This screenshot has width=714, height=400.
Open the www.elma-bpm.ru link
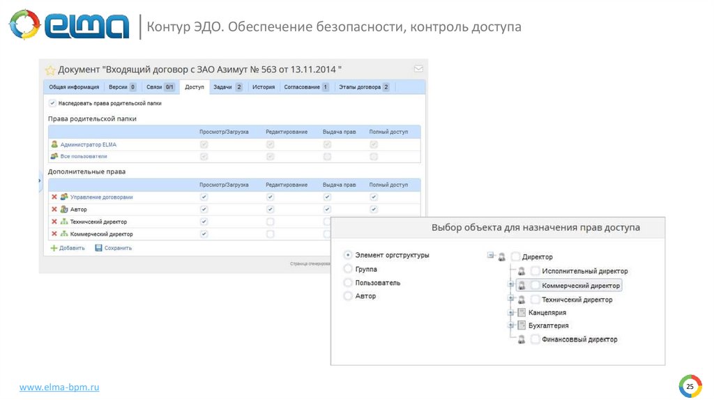(x=59, y=386)
